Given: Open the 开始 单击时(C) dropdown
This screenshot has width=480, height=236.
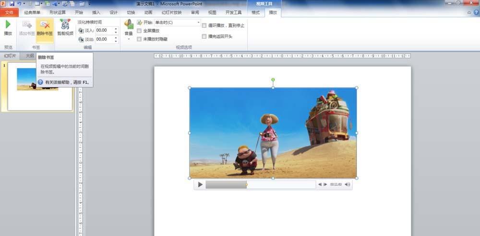Looking at the screenshot, I should (177, 22).
